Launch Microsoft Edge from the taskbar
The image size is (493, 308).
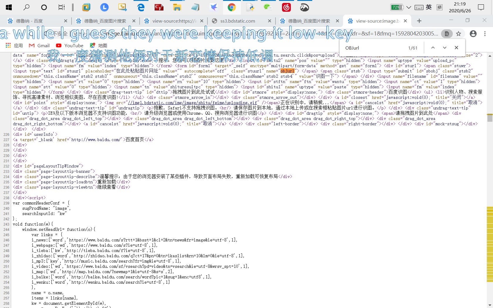pyautogui.click(x=141, y=7)
